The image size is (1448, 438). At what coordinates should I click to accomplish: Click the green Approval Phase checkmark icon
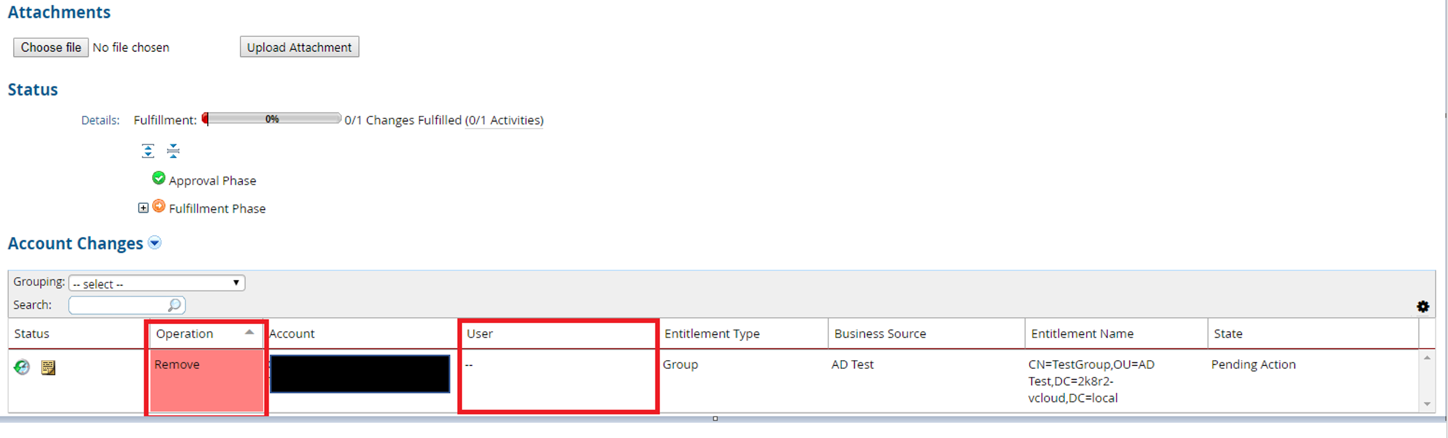[159, 179]
